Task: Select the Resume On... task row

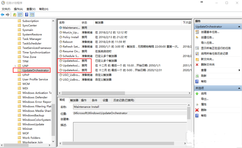Action: [x=125, y=51]
